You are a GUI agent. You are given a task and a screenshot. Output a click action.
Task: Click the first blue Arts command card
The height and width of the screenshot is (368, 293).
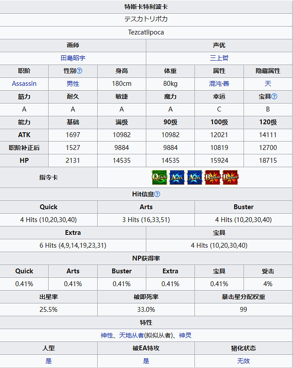point(177,177)
